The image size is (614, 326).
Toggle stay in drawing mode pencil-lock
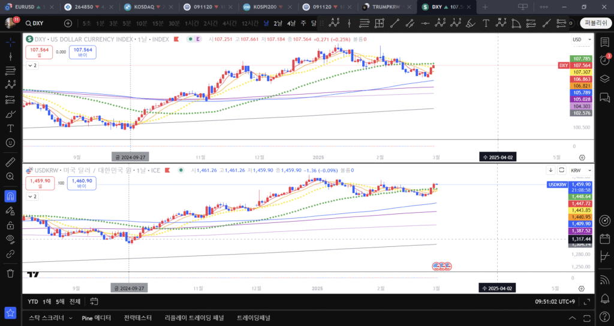(11, 210)
